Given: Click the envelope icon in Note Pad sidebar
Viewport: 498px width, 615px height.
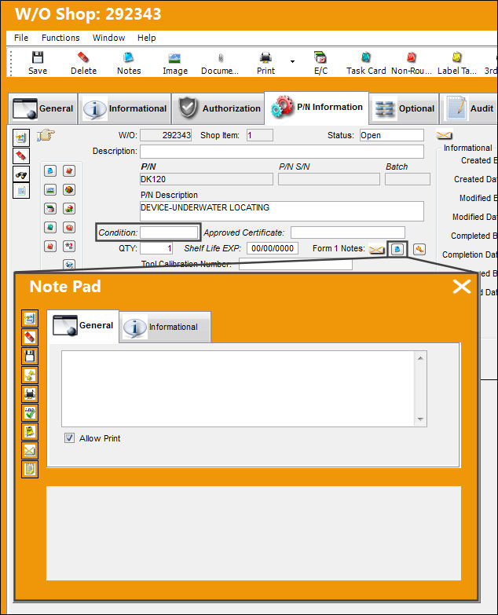Looking at the screenshot, I should point(30,451).
